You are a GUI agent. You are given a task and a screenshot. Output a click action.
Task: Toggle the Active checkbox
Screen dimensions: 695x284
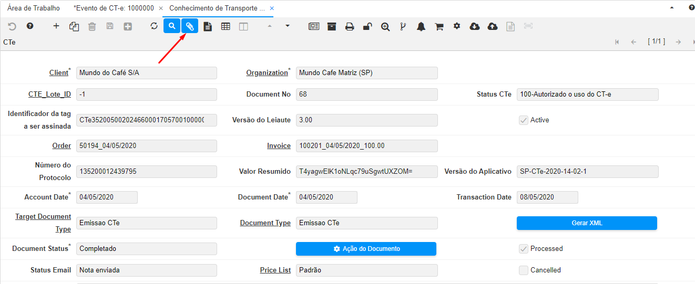pos(524,120)
